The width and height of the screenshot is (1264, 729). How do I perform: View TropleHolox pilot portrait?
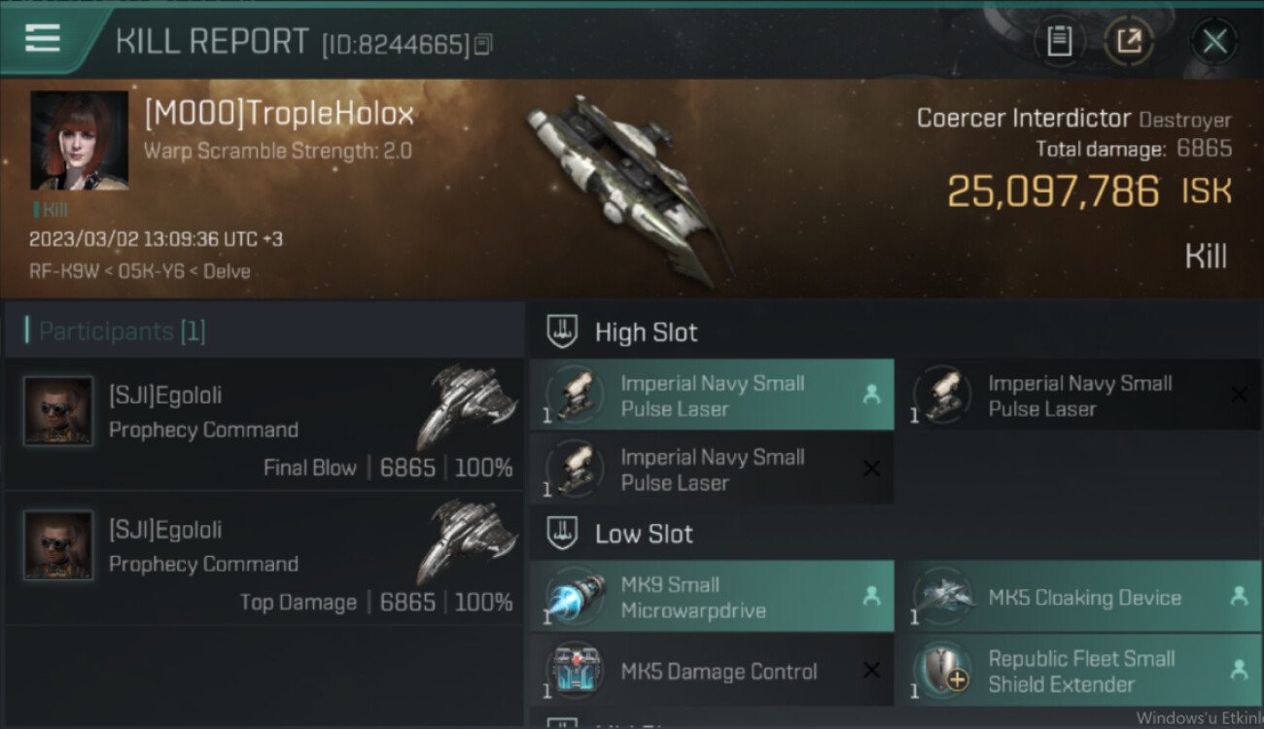[x=79, y=140]
